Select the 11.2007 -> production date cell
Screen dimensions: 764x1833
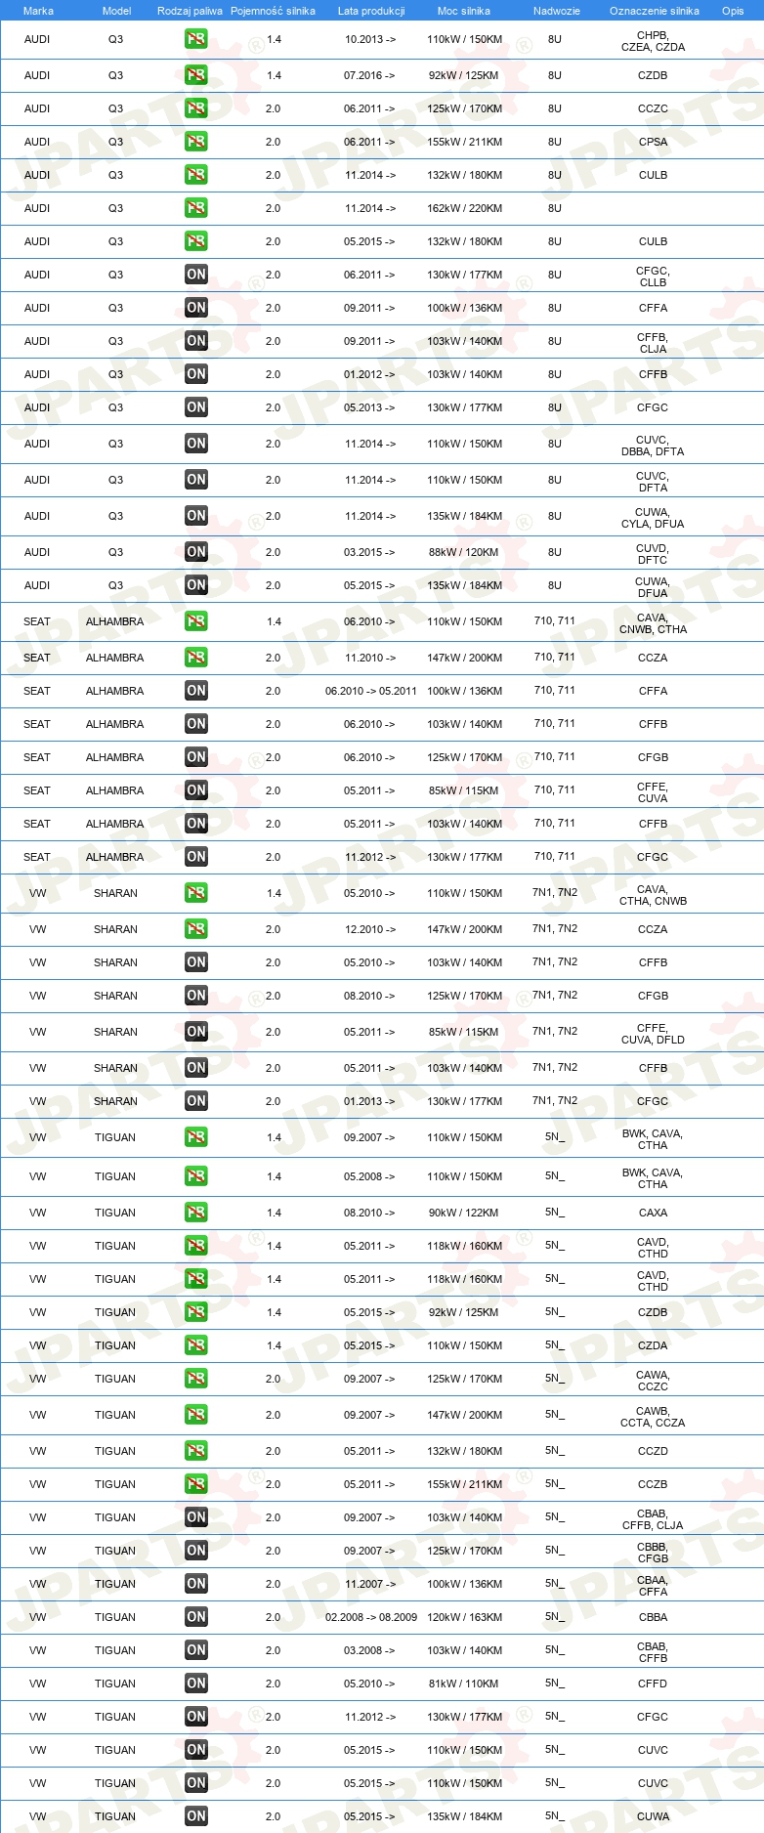pyautogui.click(x=370, y=1584)
